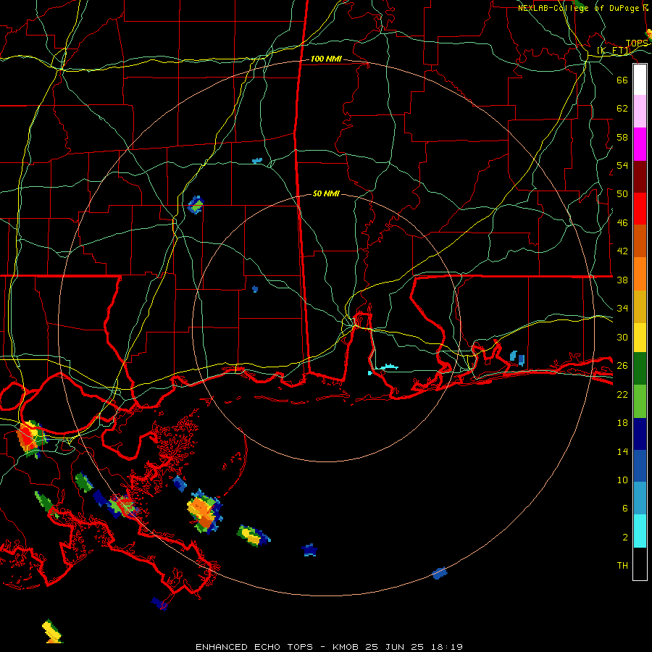The image size is (652, 652).
Task: Click the '18' legend value
Action: (622, 423)
